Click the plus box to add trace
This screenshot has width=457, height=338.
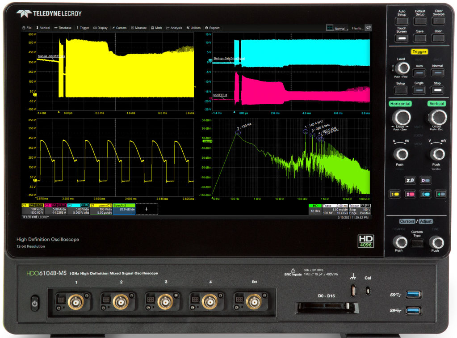(147, 209)
